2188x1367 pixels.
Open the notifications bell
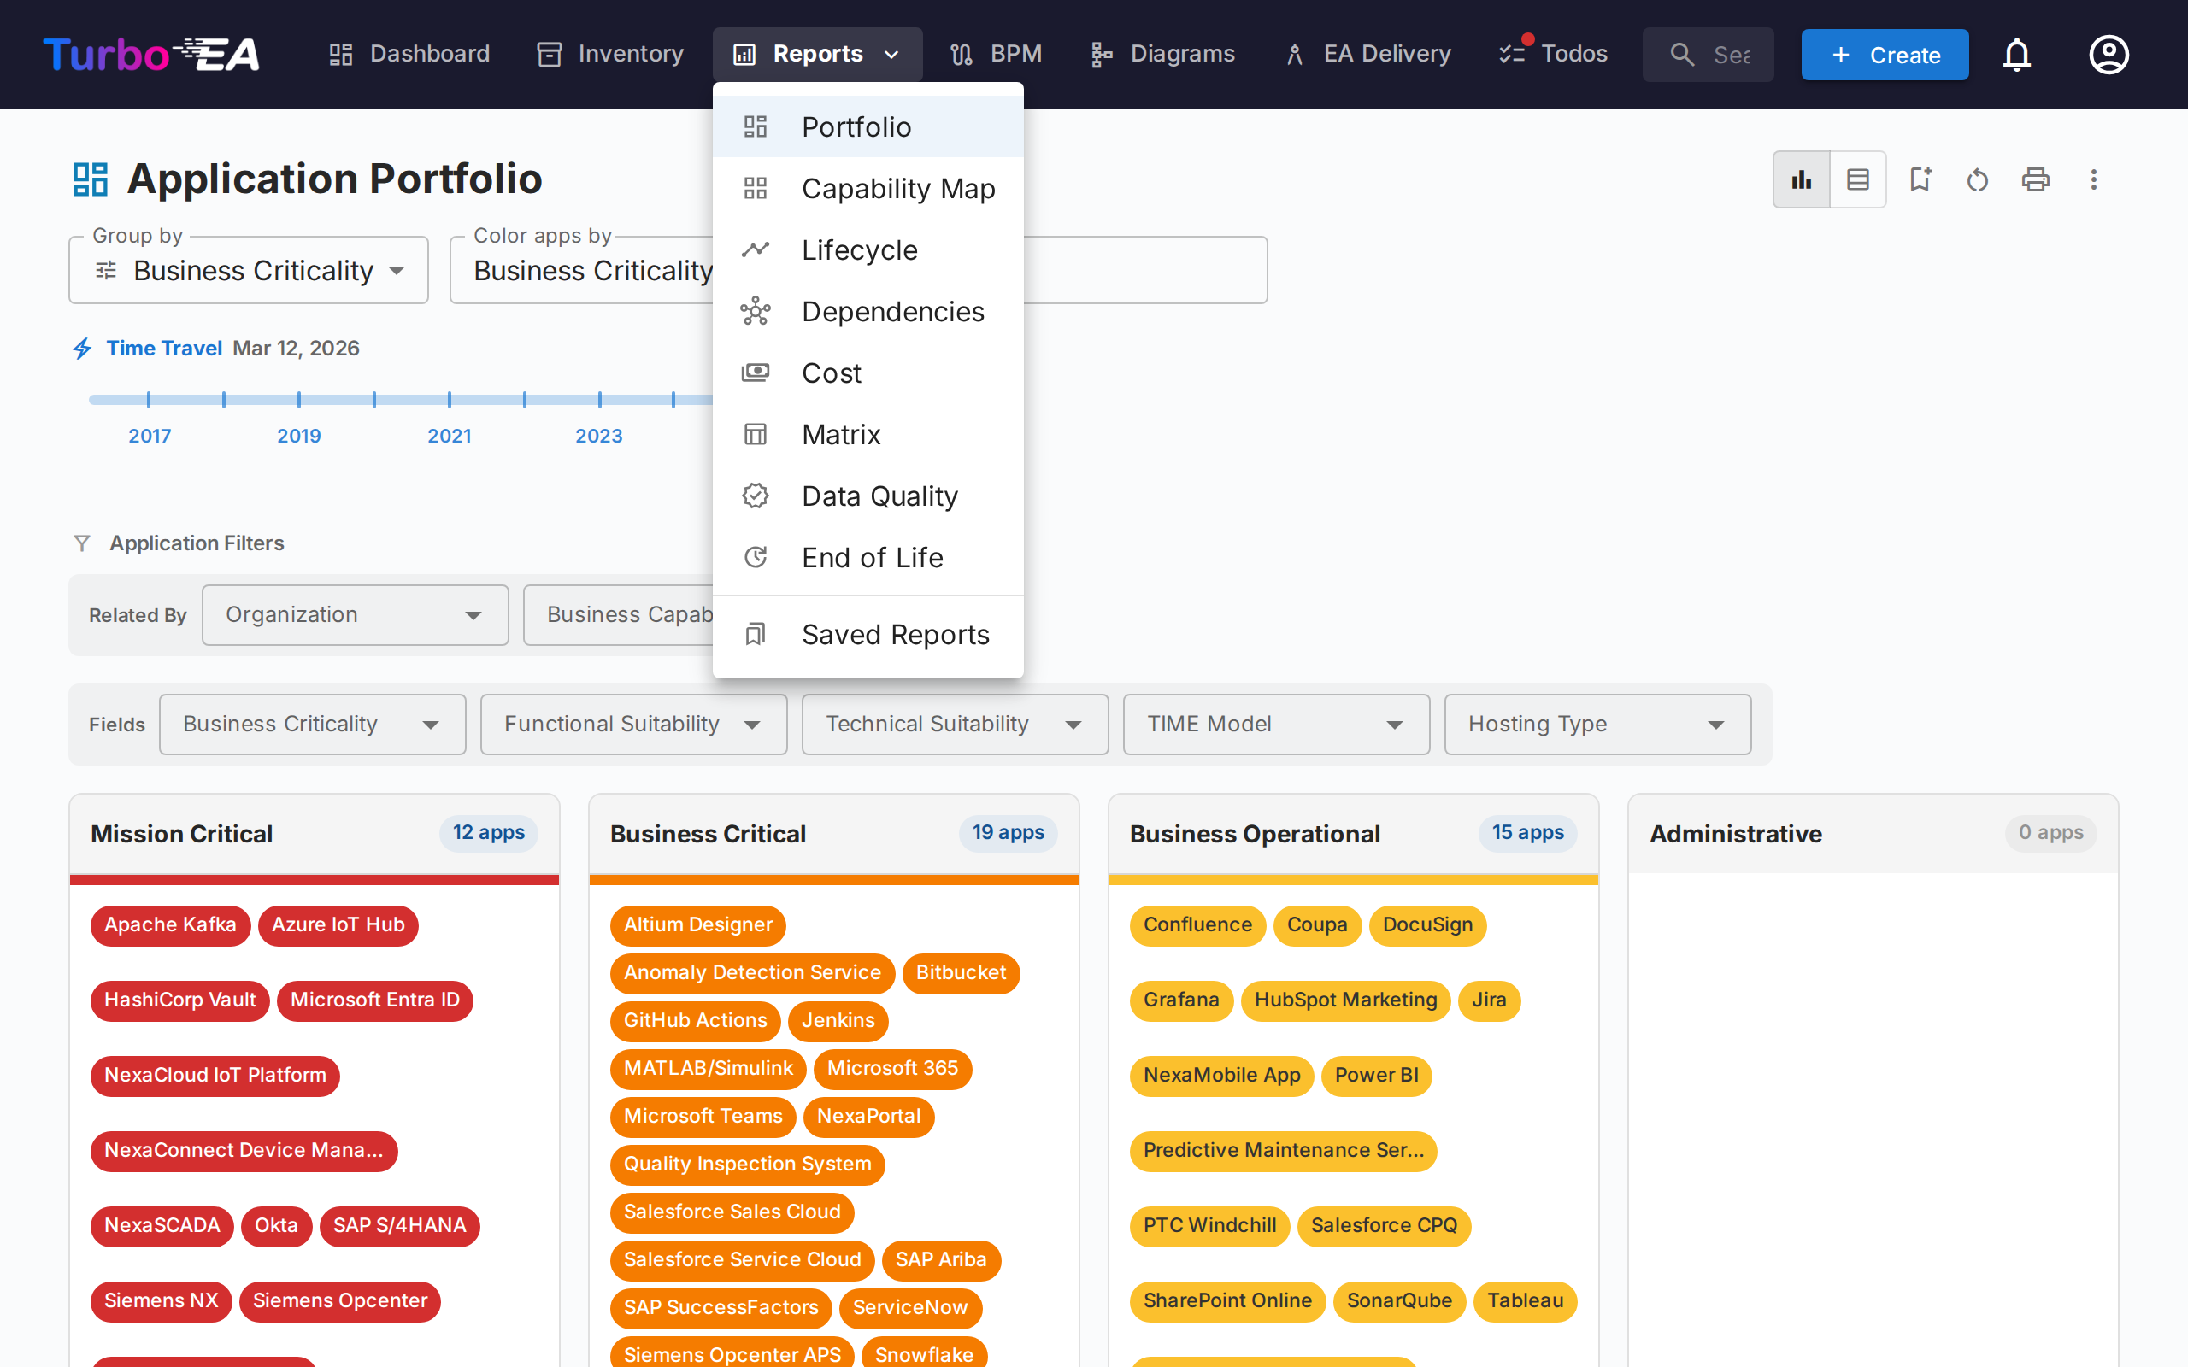click(2017, 54)
